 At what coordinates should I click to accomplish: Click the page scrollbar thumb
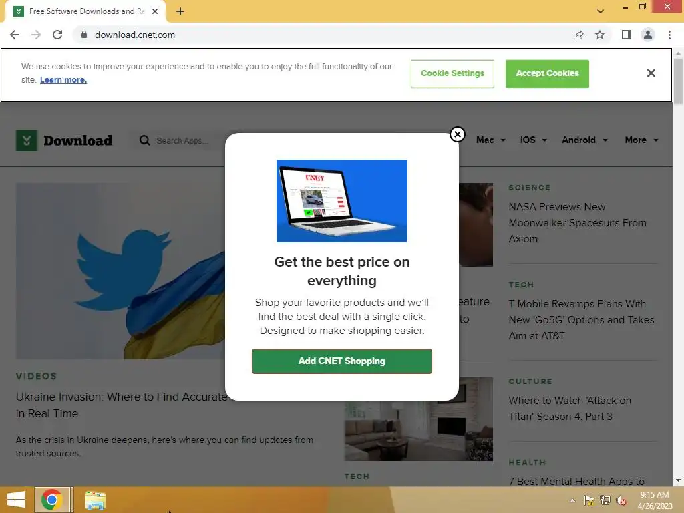[x=678, y=81]
